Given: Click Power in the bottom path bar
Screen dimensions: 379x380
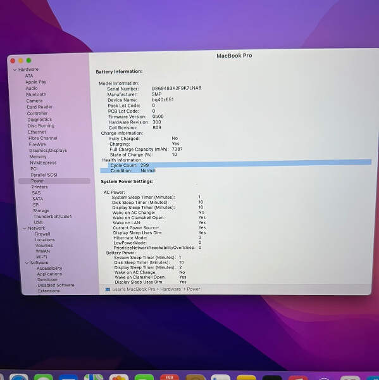Looking at the screenshot, I should pos(193,289).
